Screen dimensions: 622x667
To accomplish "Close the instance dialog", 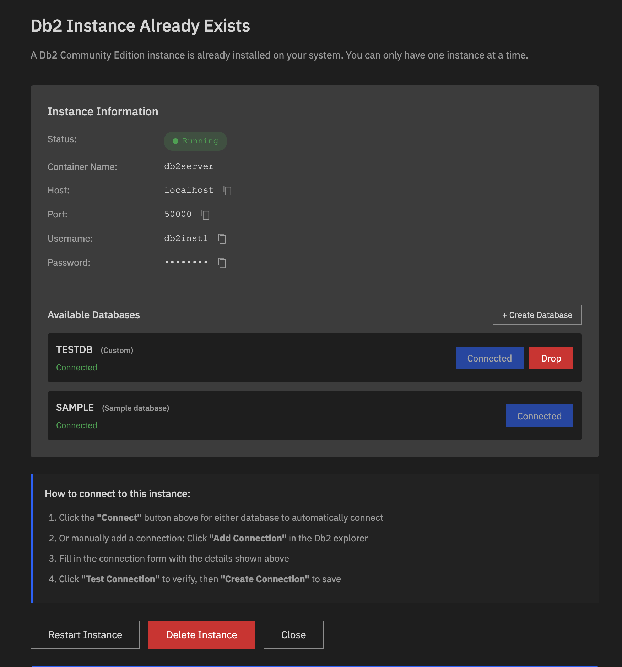I will click(x=293, y=635).
